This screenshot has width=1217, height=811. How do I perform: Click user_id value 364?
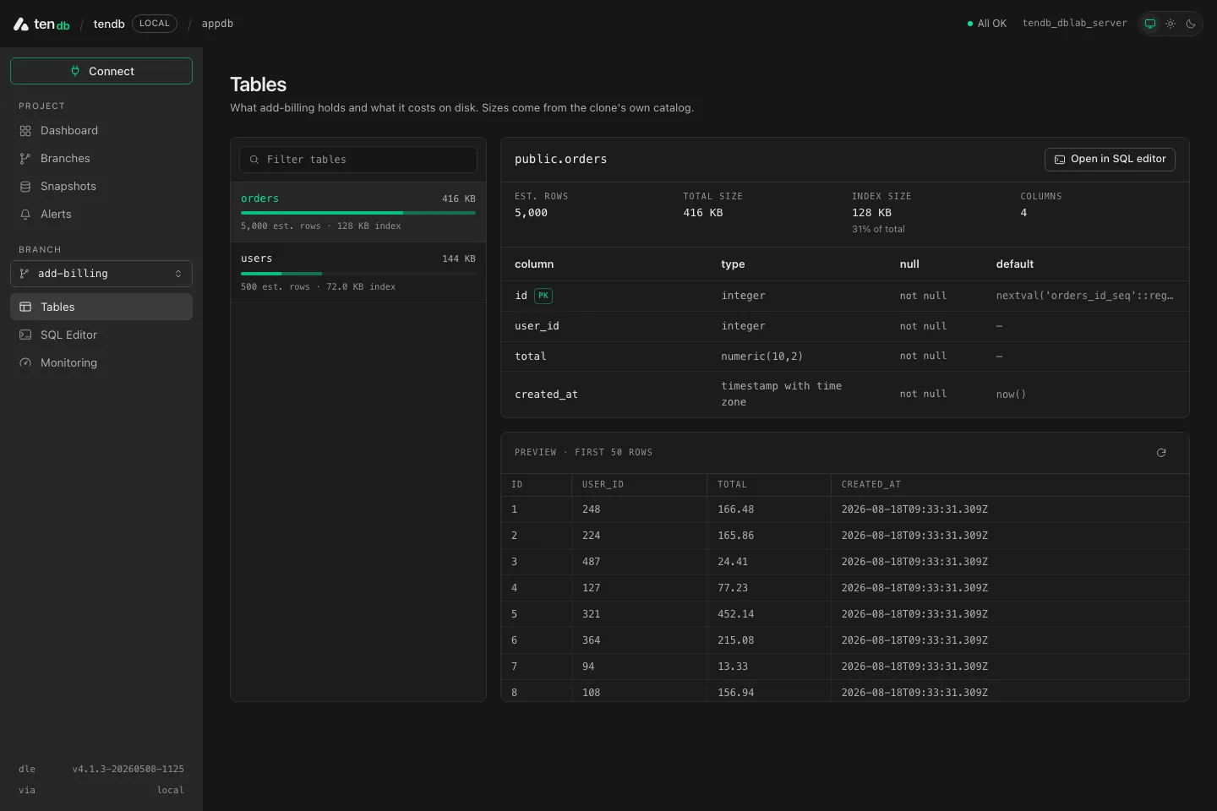[592, 640]
